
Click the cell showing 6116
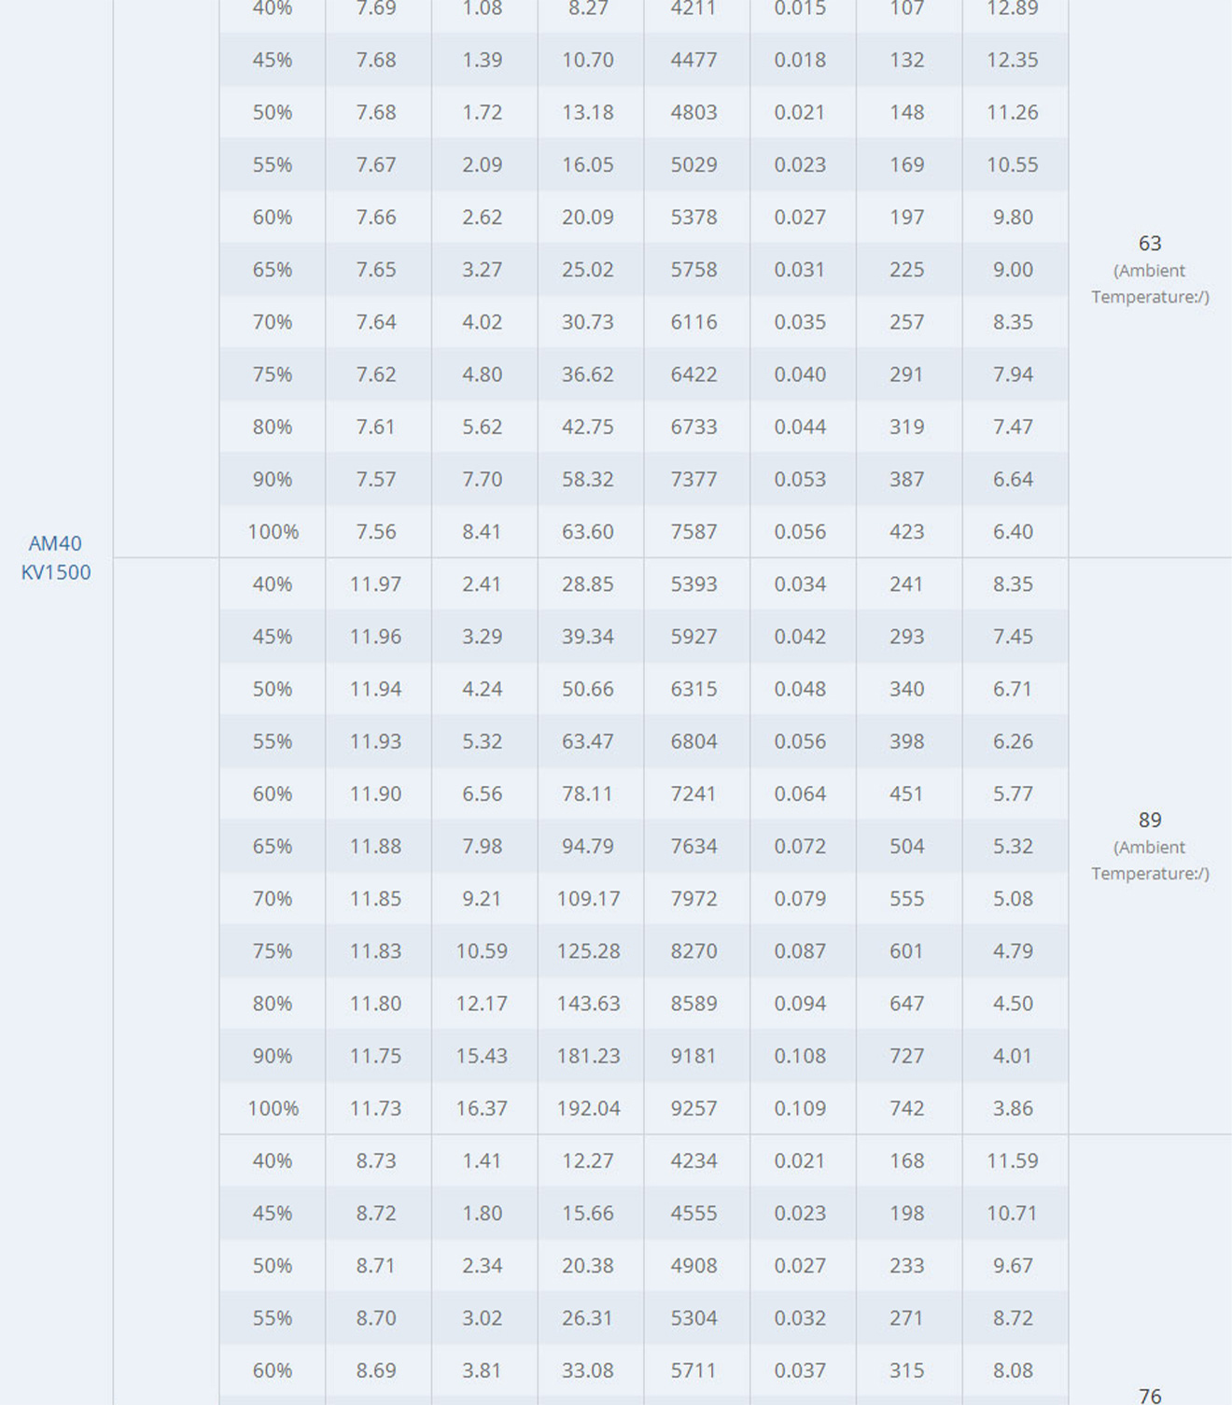[693, 322]
